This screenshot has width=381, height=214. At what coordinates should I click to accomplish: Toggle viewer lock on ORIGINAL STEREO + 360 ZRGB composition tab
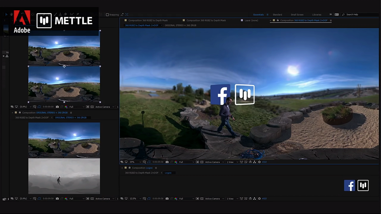click(x=20, y=113)
